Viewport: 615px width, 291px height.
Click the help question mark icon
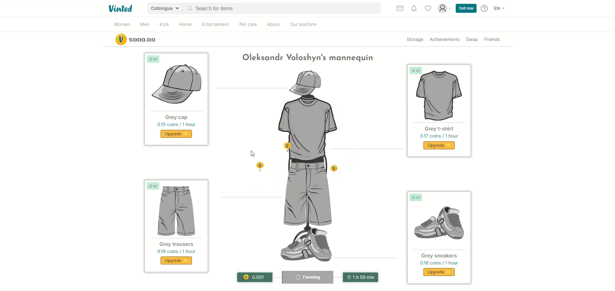point(484,8)
